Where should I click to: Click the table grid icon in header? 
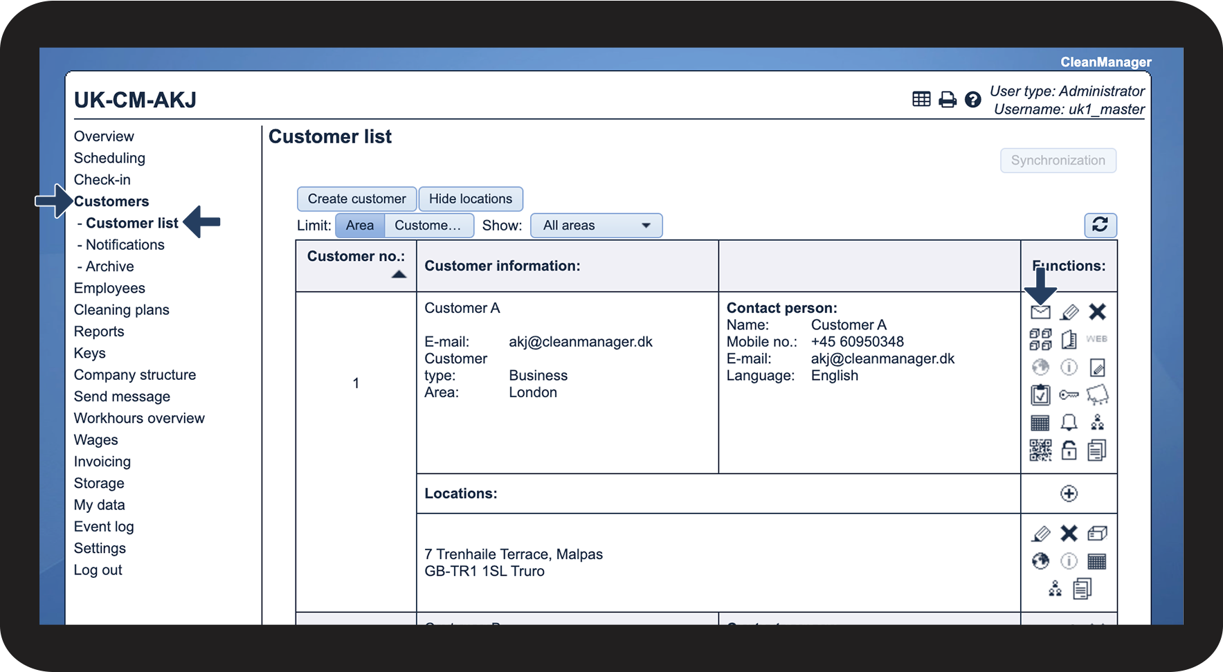pos(921,100)
